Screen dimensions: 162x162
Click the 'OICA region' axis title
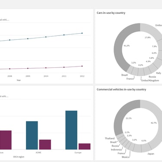pos(19,157)
